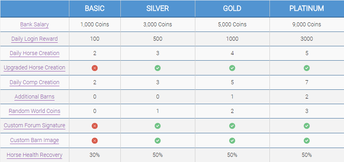Click the green check for Platinum Upgraded Horse Creation
The width and height of the screenshot is (344, 162).
(x=307, y=68)
